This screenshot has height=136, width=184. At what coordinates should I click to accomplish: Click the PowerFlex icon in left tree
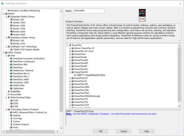pos(9,91)
